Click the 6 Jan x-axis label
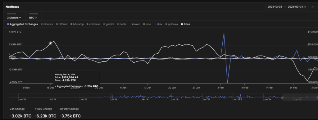This screenshot has width=318, height=120. pos(123,88)
